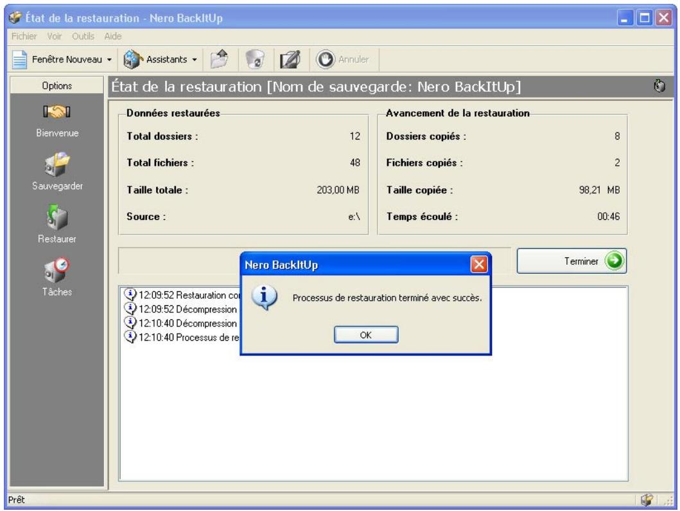Click the recycle bin toolbar icon
680x511 pixels.
point(255,59)
